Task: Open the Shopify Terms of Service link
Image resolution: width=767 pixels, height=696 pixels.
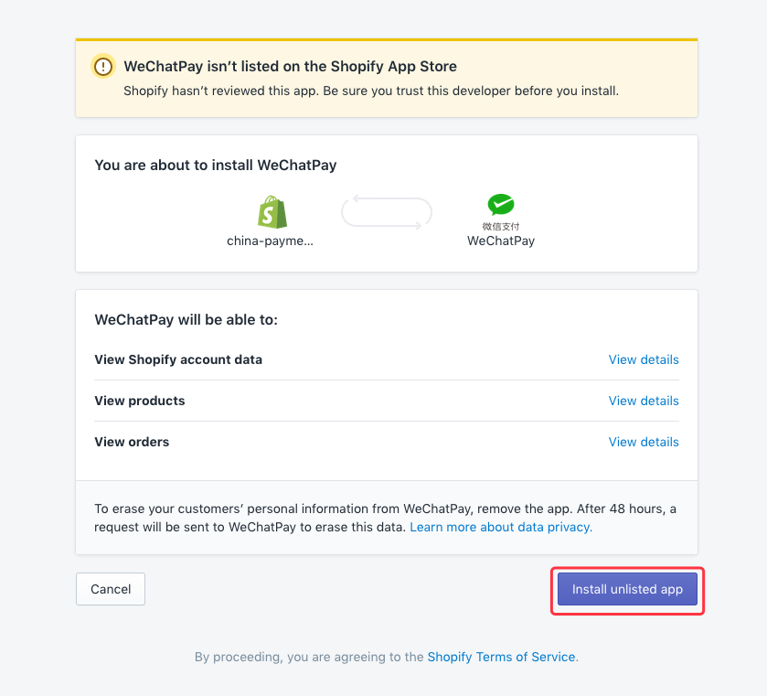Action: coord(501,657)
